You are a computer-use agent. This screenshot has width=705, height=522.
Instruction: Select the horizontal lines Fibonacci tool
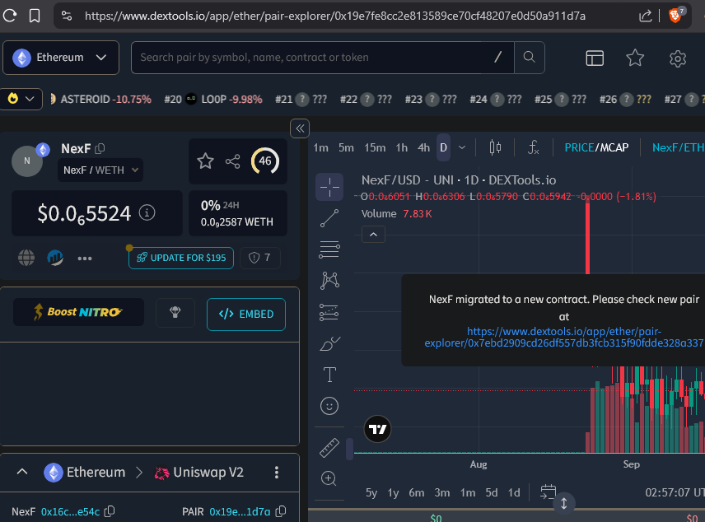(329, 249)
